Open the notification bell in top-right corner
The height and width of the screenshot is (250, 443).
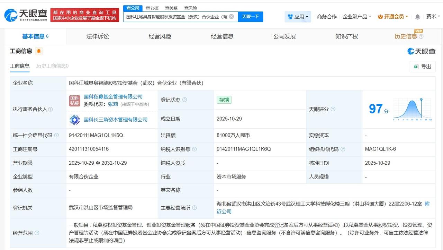[x=417, y=16]
